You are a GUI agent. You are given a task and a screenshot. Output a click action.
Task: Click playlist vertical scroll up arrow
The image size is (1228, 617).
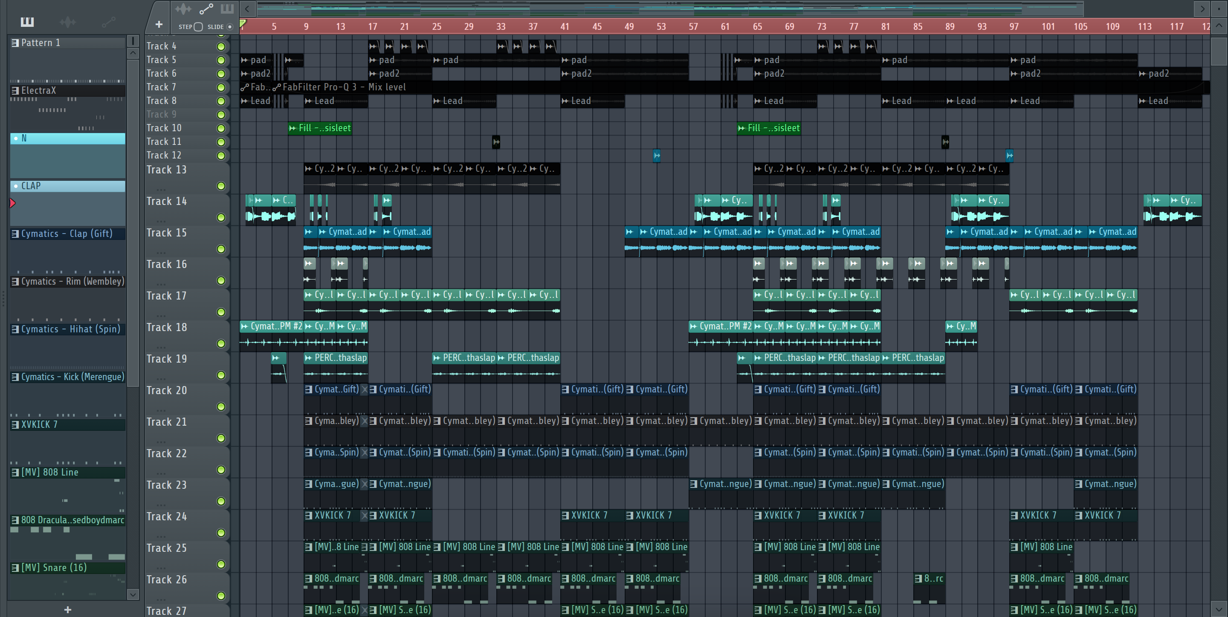[x=1219, y=25]
